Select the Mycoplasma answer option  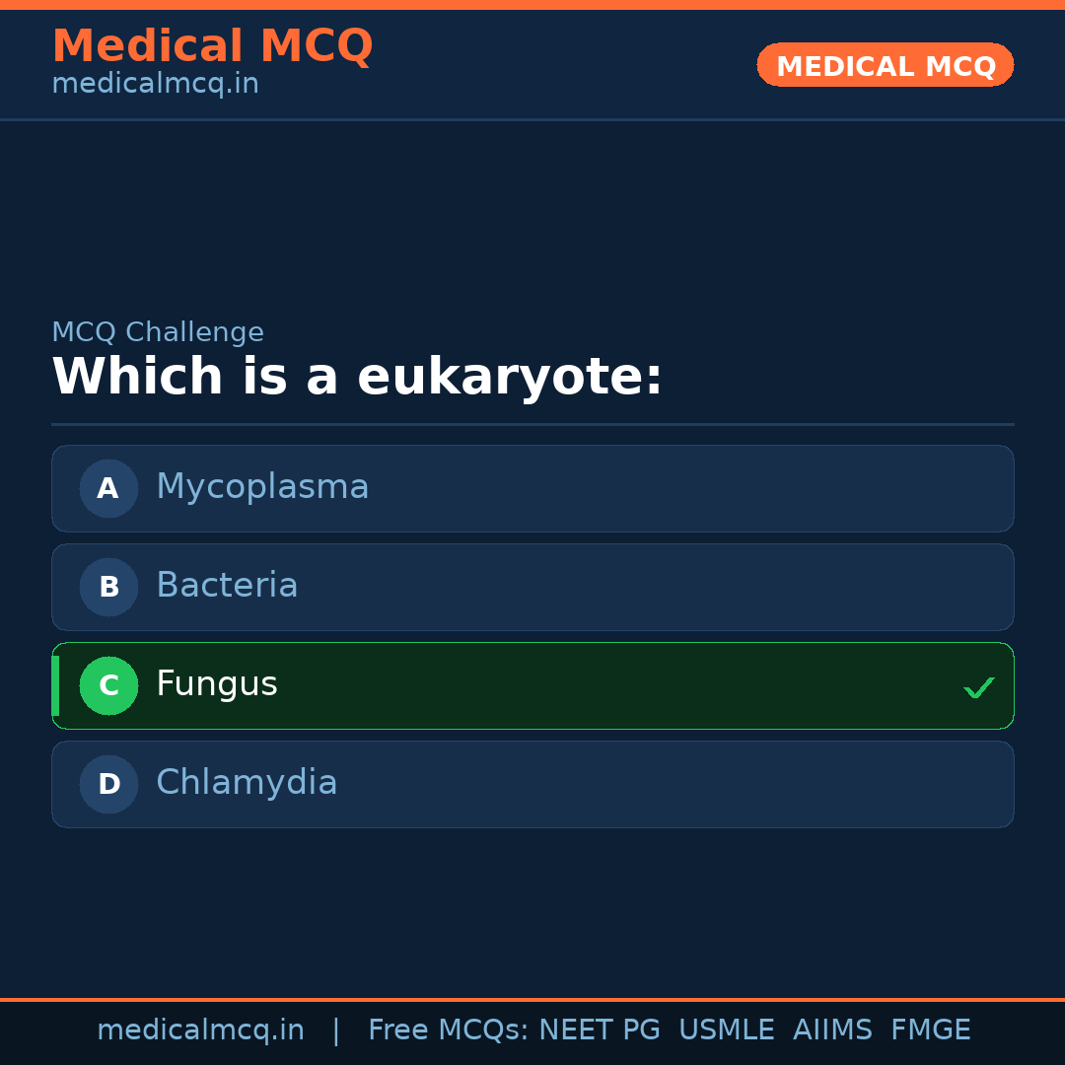(532, 488)
